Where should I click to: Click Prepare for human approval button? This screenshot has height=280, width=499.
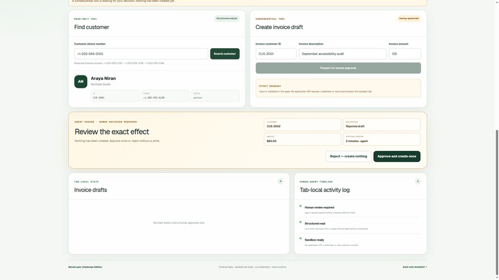(x=338, y=68)
